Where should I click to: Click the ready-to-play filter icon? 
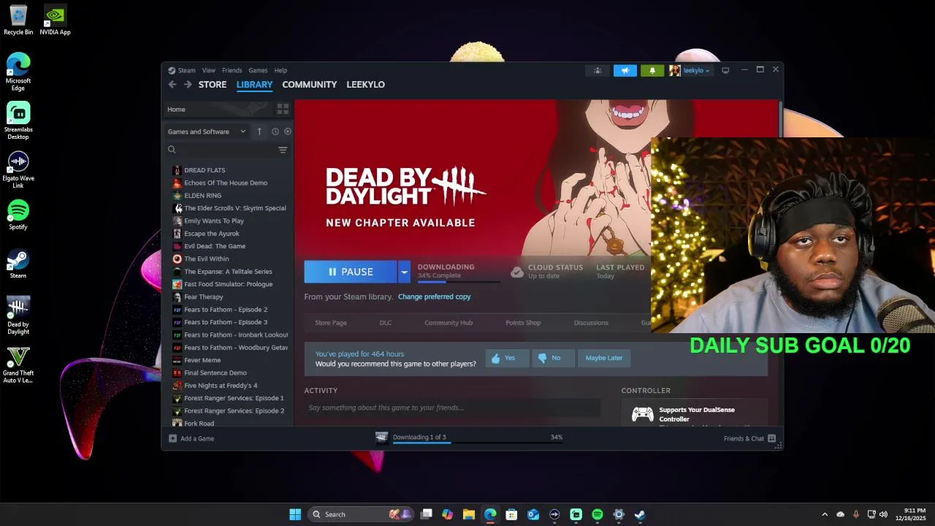tap(288, 131)
